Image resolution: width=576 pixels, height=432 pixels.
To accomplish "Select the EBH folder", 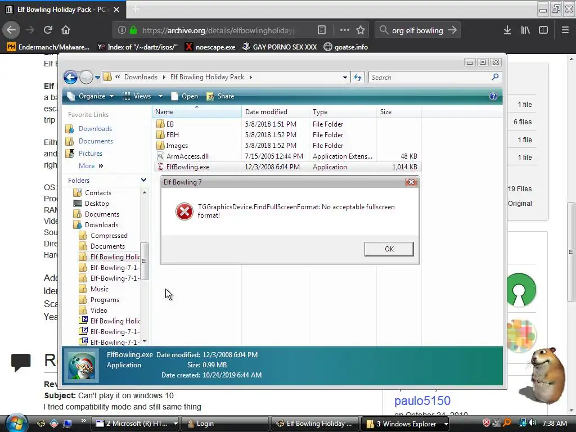I will (172, 135).
